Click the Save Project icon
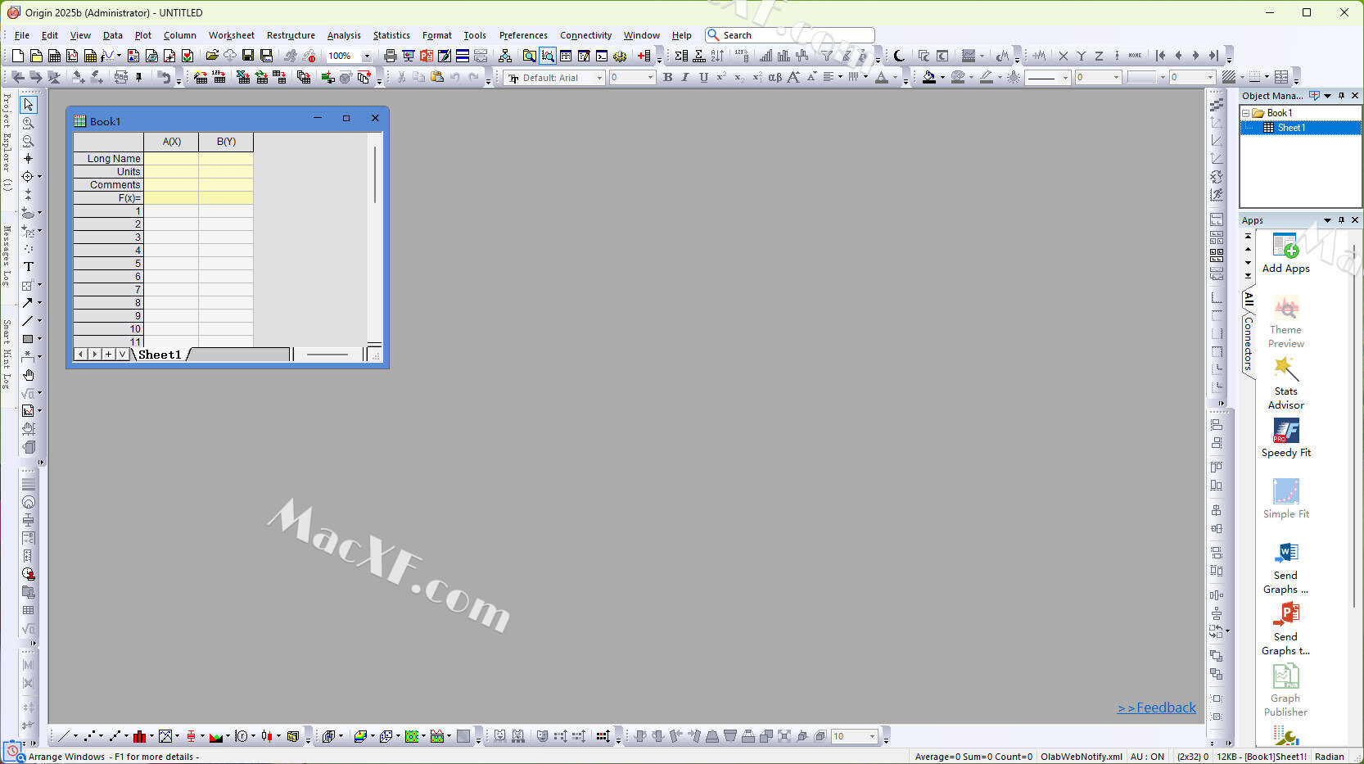This screenshot has height=764, width=1364. tap(248, 56)
